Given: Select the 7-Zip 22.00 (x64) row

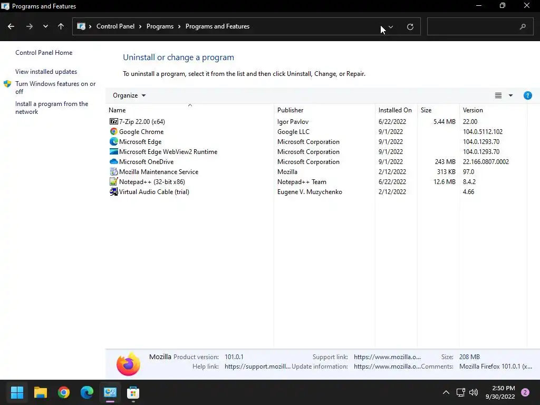Looking at the screenshot, I should coord(316,122).
